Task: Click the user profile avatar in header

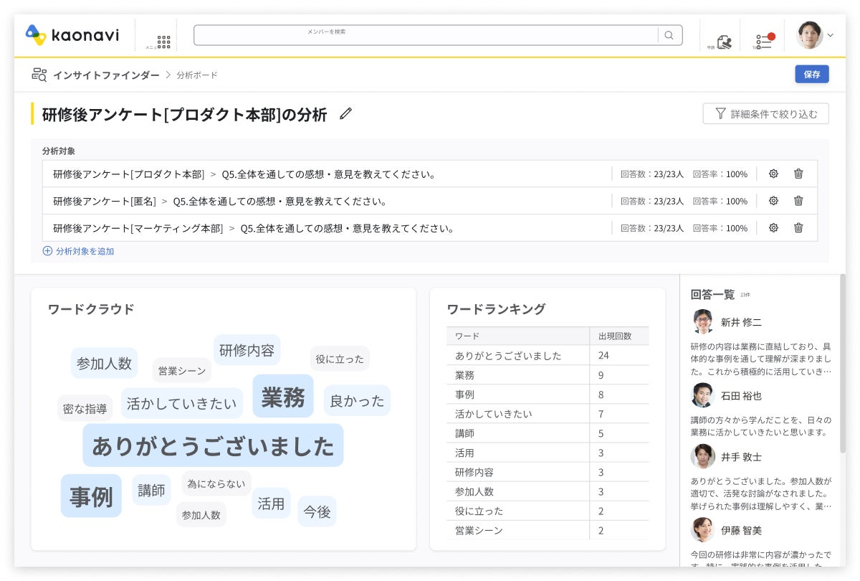Action: 810,35
